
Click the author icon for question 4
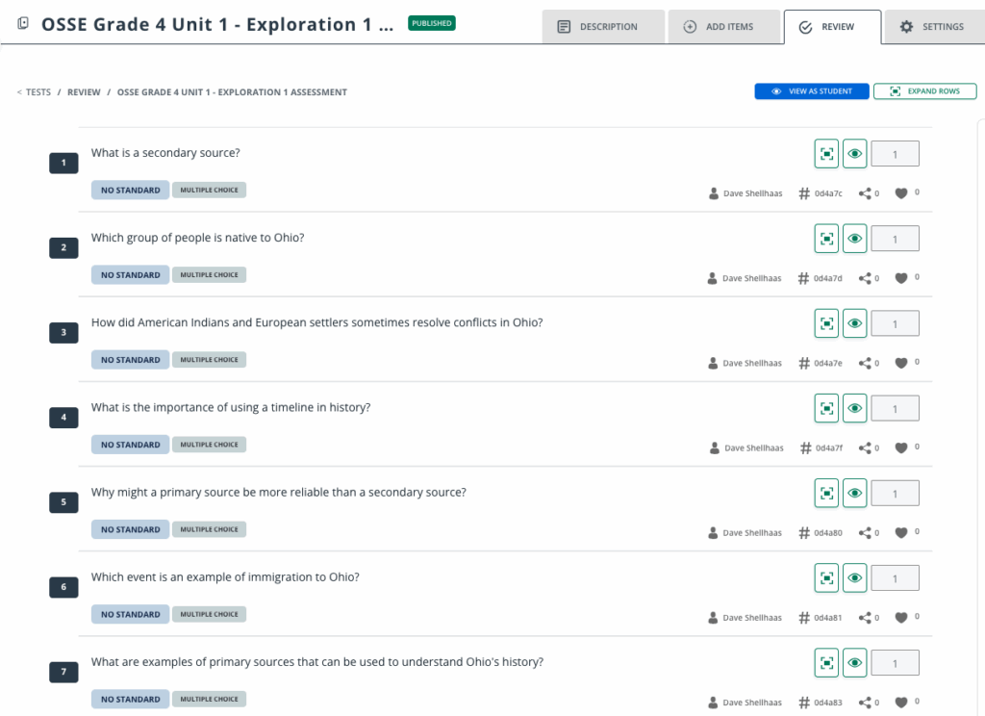tap(714, 447)
